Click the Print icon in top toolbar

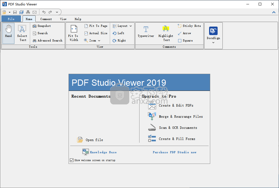pyautogui.click(x=28, y=12)
